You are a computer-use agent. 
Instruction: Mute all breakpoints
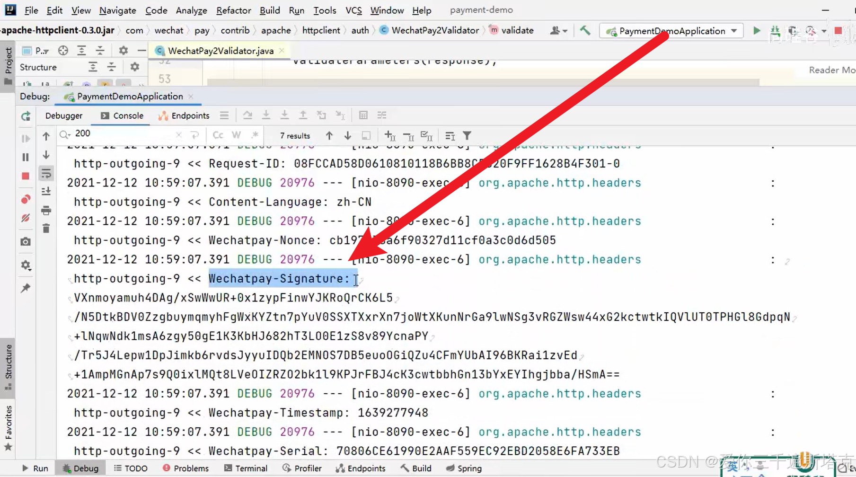point(26,218)
